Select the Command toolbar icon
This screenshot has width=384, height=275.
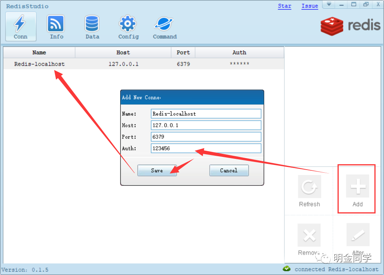(x=164, y=26)
